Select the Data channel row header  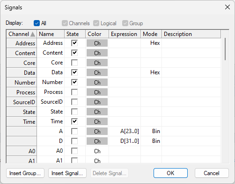22,72
